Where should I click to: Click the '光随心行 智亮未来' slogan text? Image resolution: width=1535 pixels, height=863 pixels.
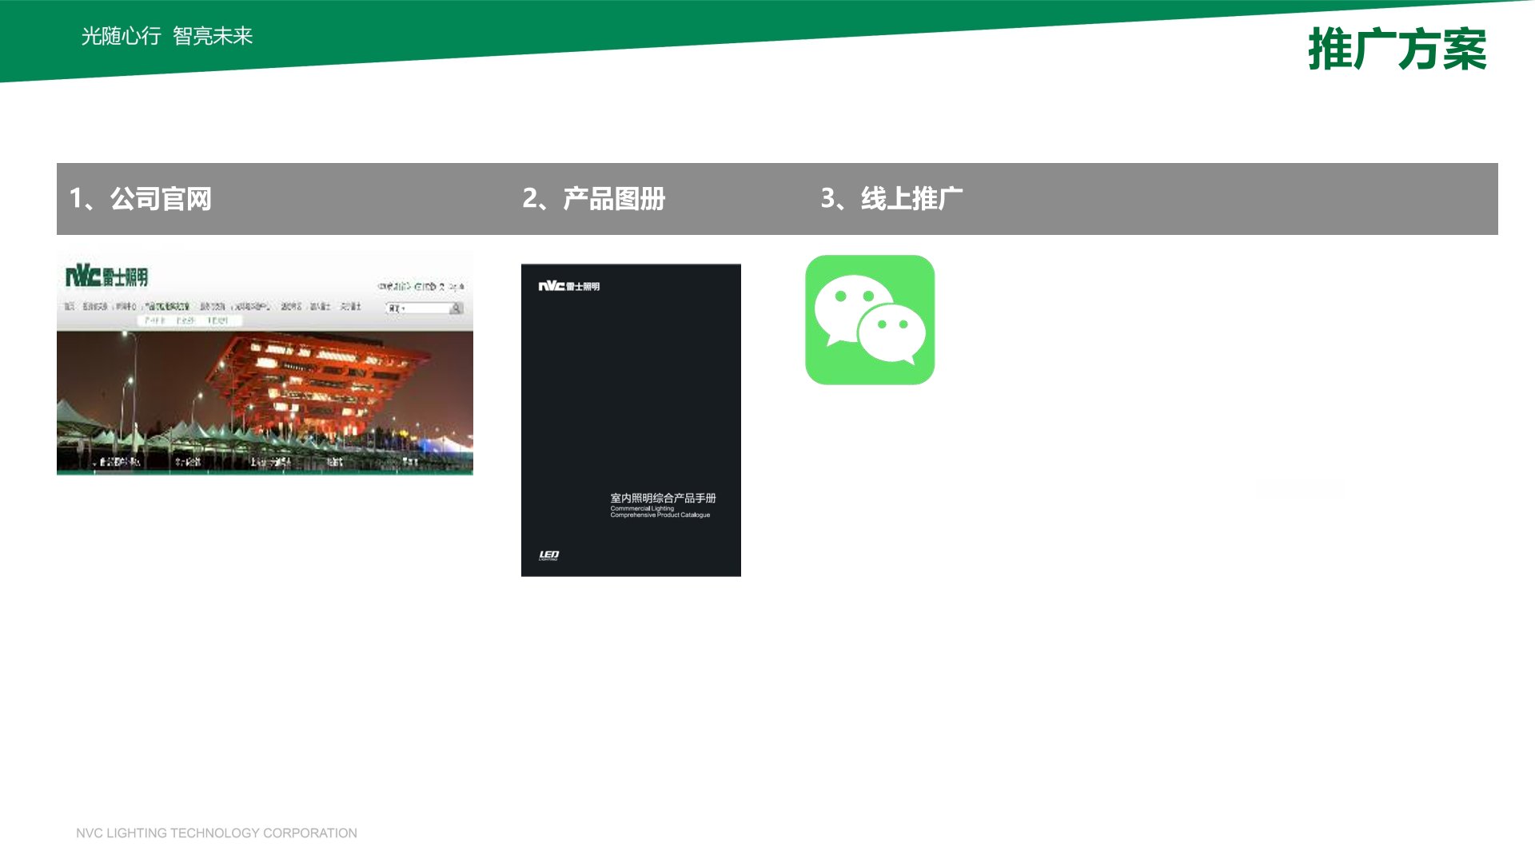(x=167, y=36)
